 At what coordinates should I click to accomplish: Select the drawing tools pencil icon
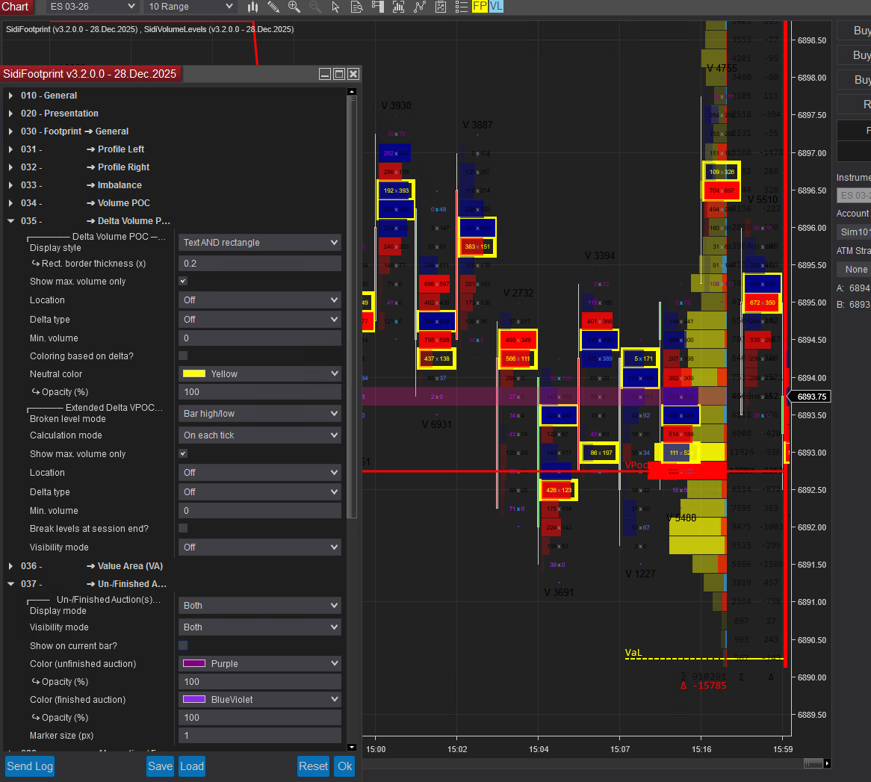pos(273,7)
